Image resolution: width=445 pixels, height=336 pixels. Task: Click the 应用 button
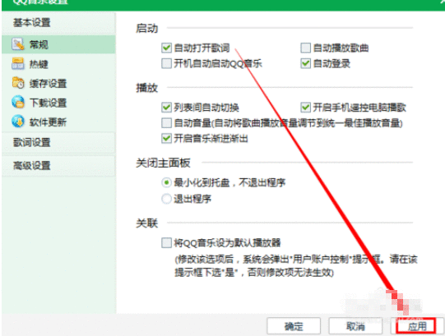click(416, 326)
